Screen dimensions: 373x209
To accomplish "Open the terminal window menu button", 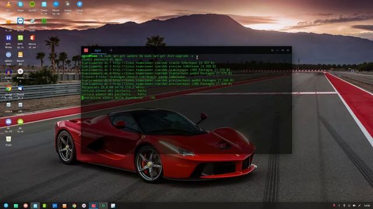I will coord(272,51).
